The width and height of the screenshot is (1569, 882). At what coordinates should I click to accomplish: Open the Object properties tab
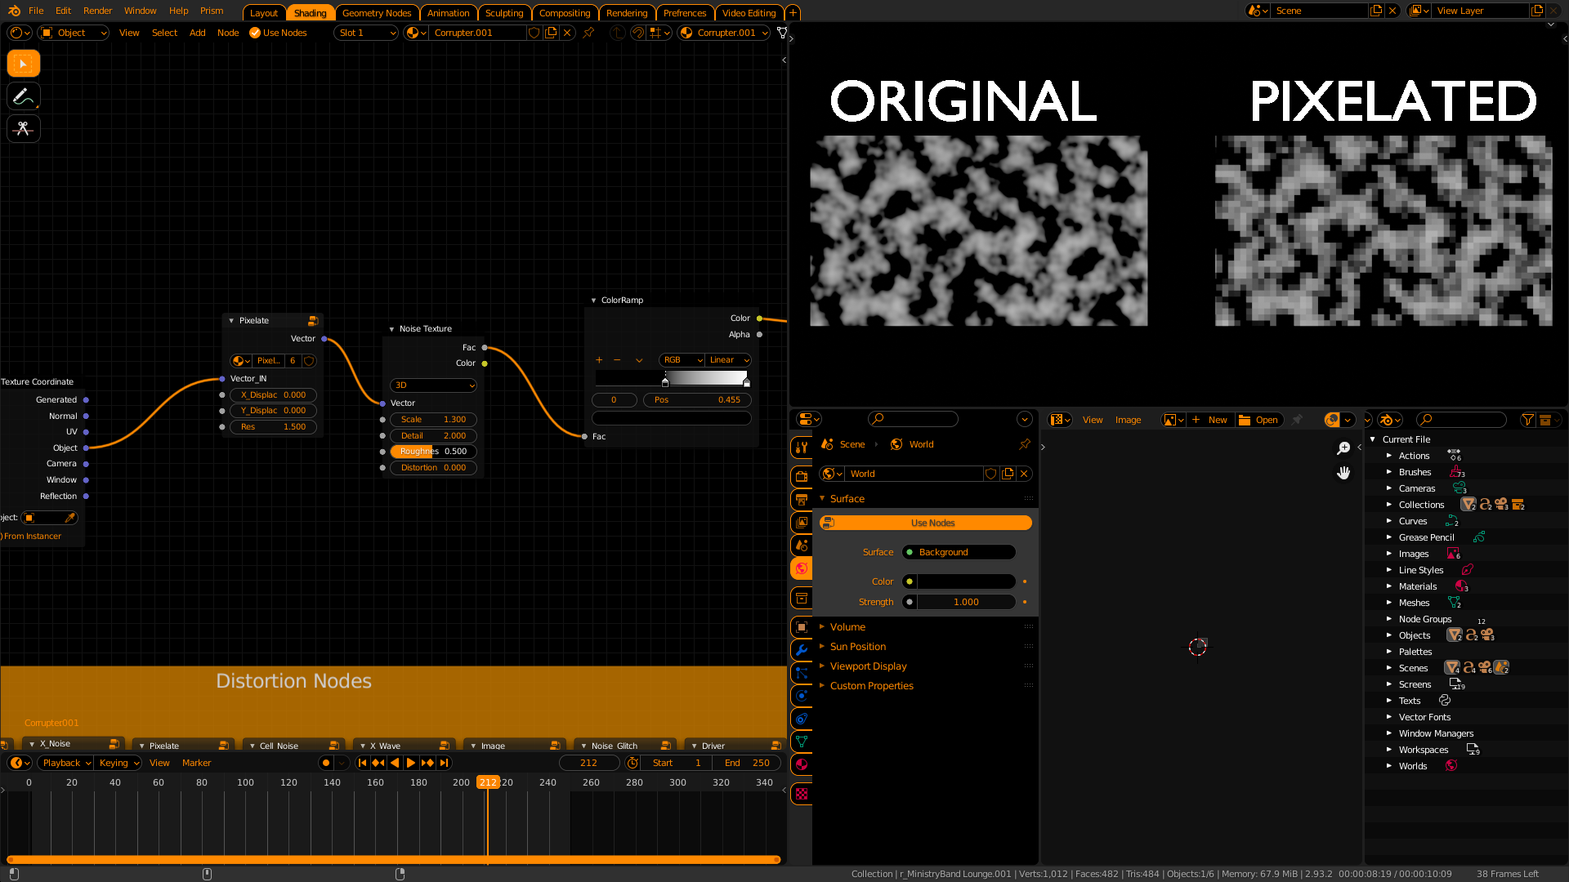click(802, 627)
